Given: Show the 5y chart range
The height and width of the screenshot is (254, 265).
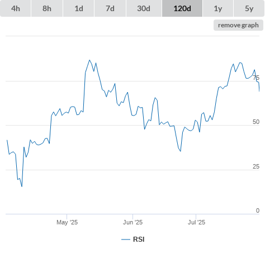Looking at the screenshot, I should (x=249, y=8).
